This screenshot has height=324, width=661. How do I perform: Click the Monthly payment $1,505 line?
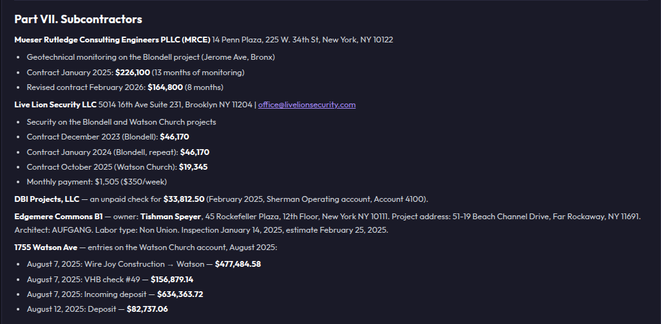coord(97,182)
